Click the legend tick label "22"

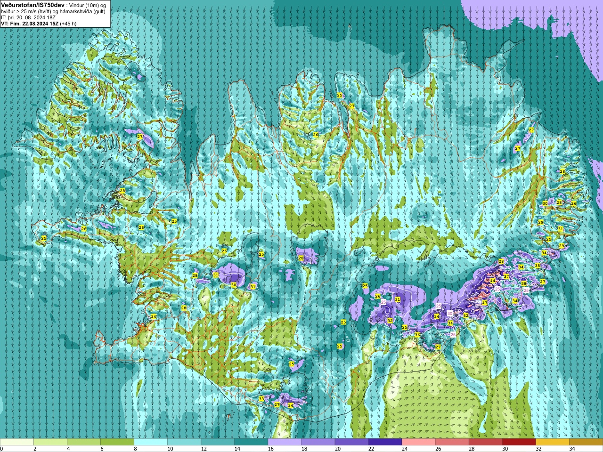click(x=371, y=449)
